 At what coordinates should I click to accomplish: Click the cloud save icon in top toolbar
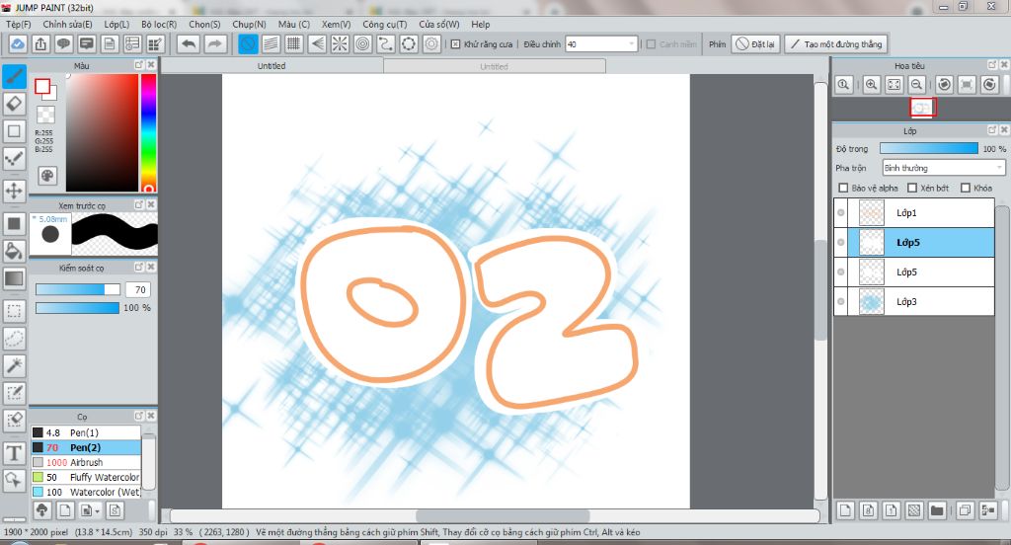[x=18, y=43]
